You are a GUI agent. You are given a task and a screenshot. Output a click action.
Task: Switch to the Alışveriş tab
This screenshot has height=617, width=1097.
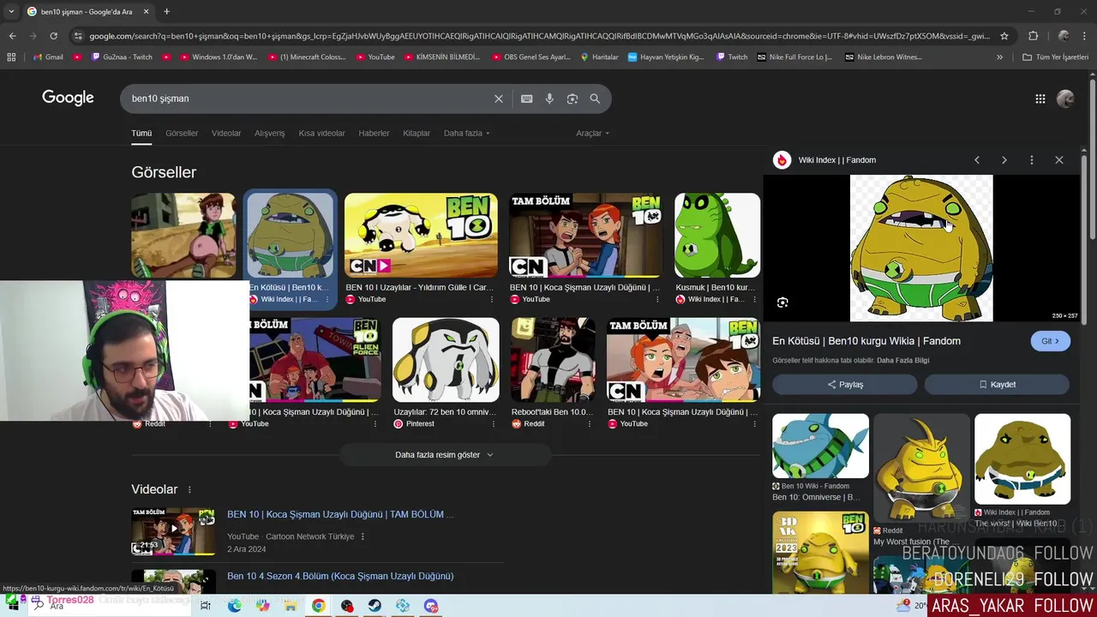point(269,134)
